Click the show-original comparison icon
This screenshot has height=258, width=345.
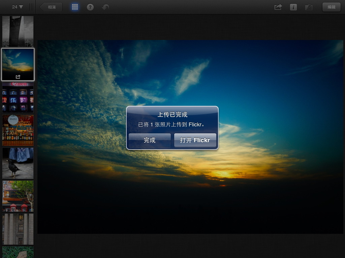(x=309, y=7)
